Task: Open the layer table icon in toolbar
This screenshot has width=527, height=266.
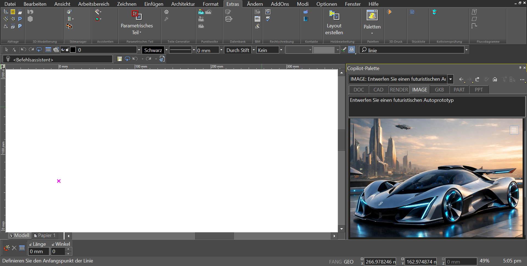Action: pos(48,50)
